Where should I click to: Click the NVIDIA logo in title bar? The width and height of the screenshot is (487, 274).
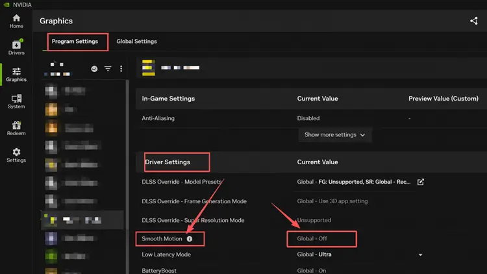(6, 5)
